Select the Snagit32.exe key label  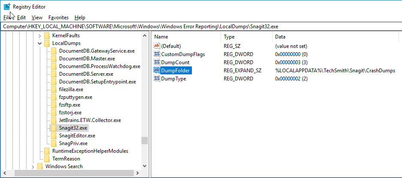pyautogui.click(x=73, y=128)
